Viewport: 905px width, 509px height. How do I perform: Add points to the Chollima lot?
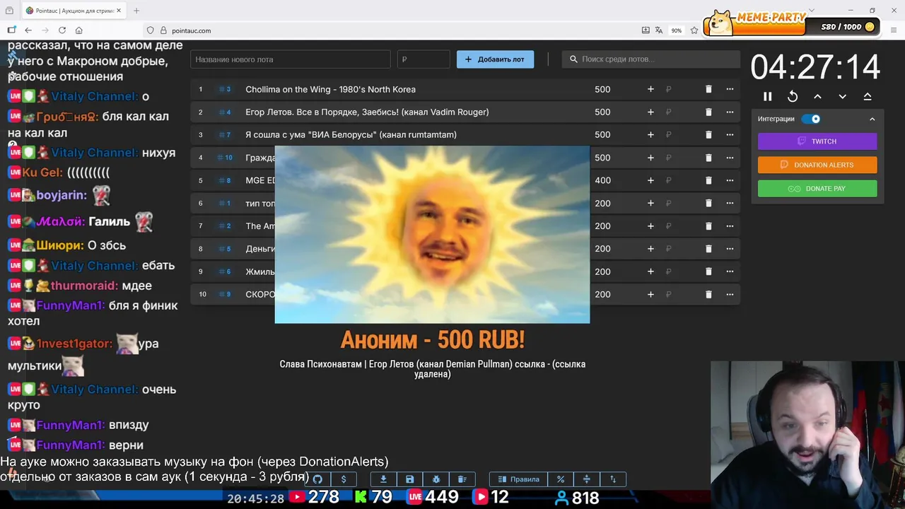point(650,89)
